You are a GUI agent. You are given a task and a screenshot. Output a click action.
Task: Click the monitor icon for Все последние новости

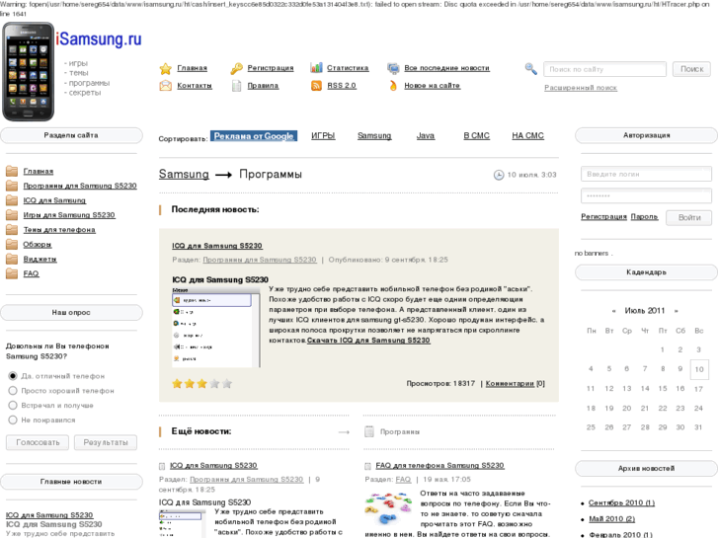(x=393, y=69)
